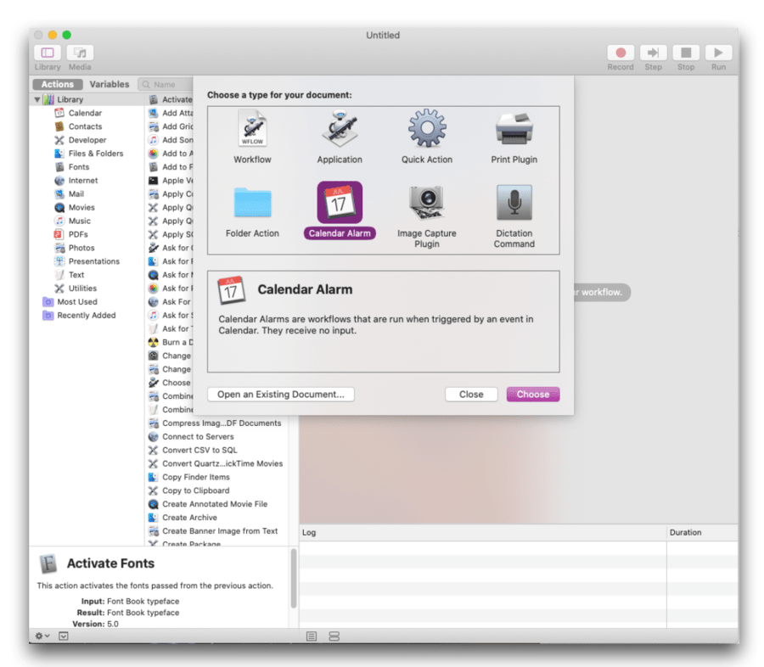764x667 pixels.
Task: Switch to the Variables tab
Action: [110, 84]
